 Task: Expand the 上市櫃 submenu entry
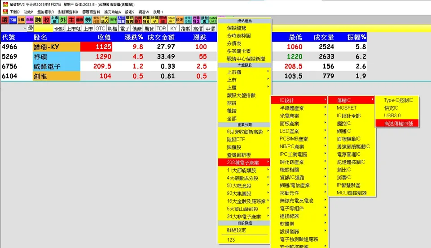click(244, 72)
